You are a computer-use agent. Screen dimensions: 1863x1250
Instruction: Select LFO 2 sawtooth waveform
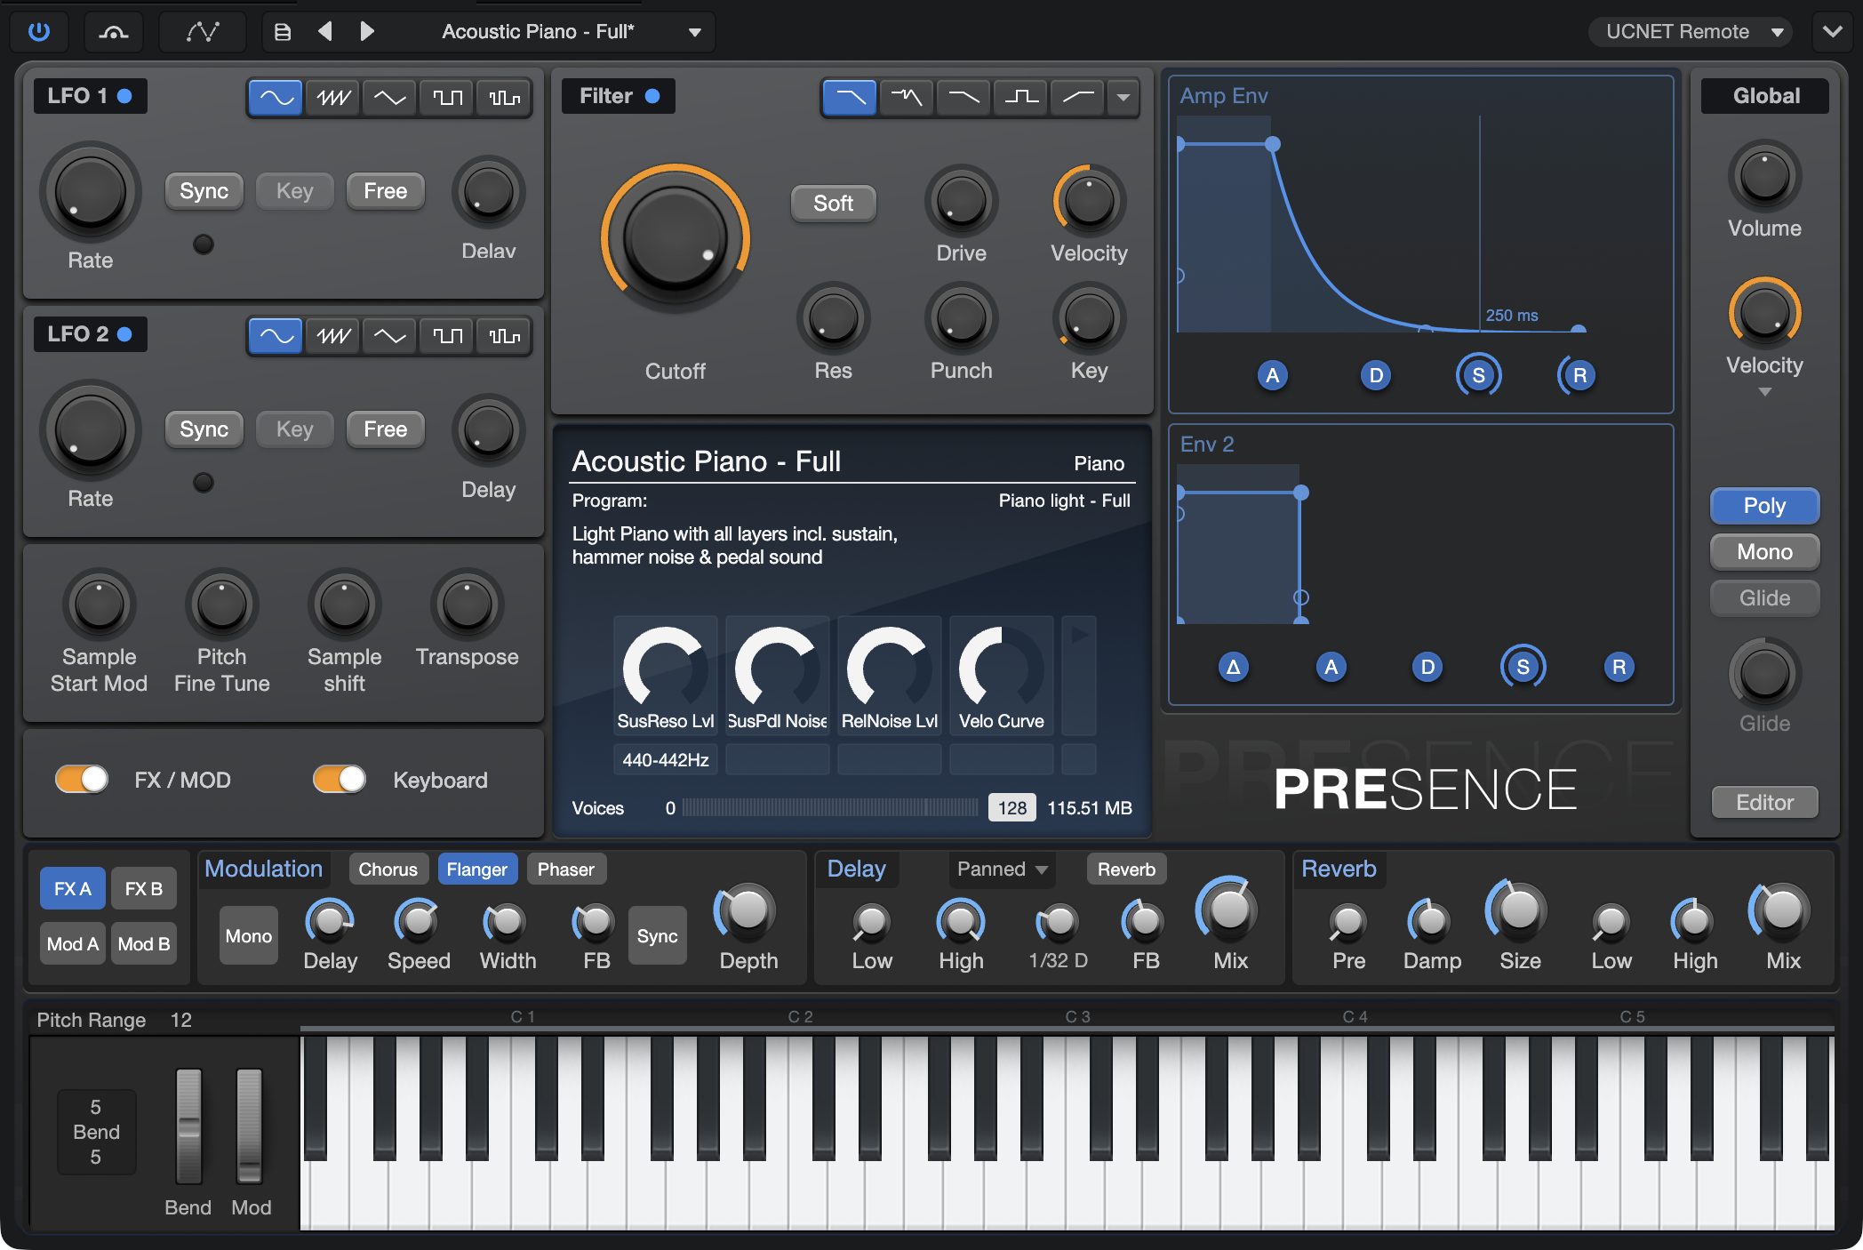pos(333,336)
